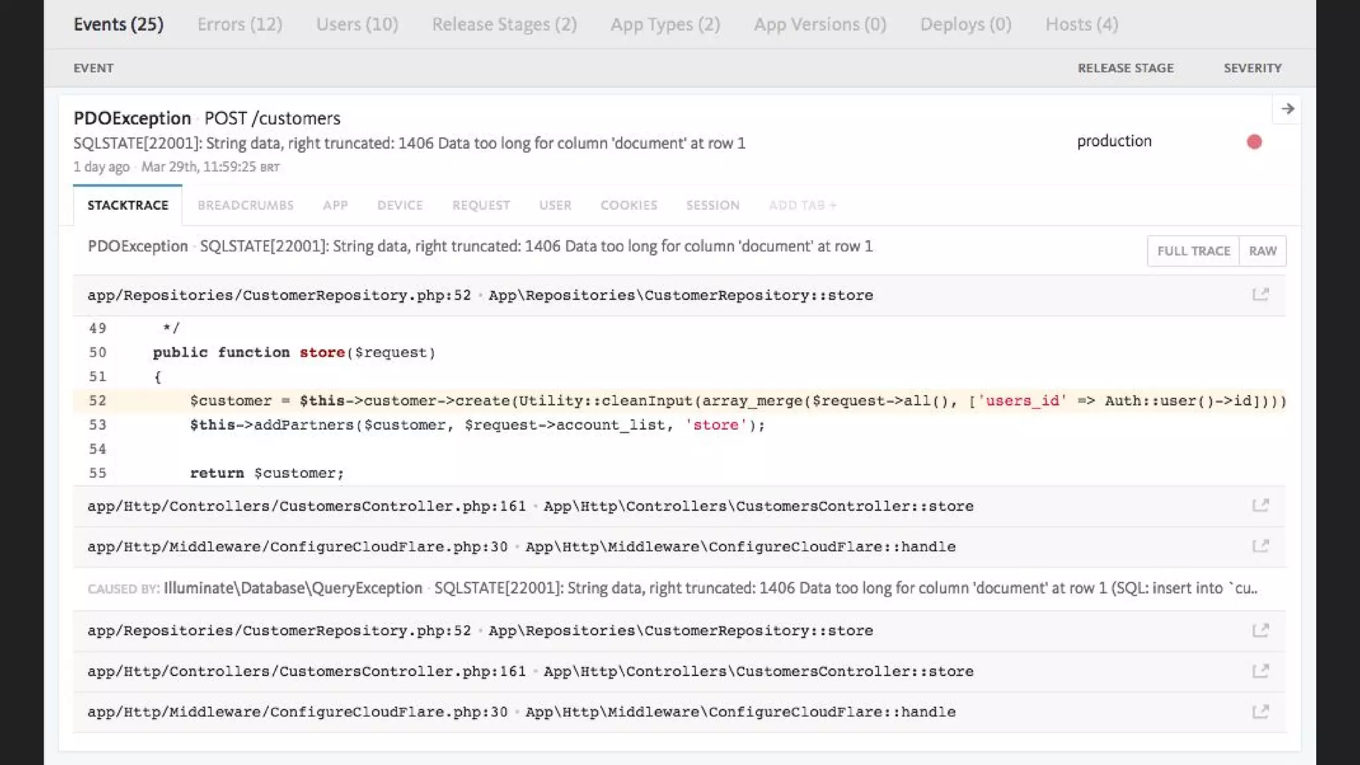Open first CustomersController.php:161 external link icon
Viewport: 1360px width, 765px height.
[x=1260, y=505]
